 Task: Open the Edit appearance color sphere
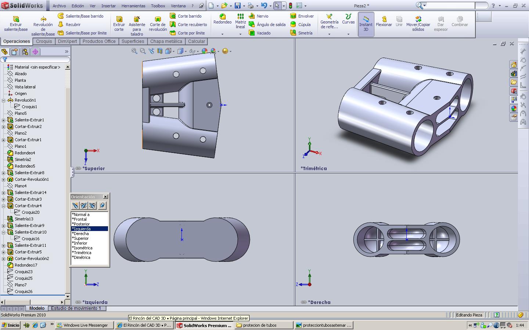tap(205, 51)
